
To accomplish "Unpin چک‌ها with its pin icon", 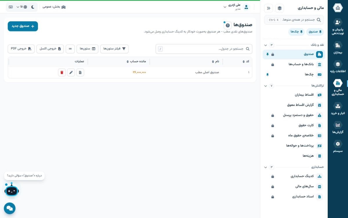I will (x=267, y=75).
